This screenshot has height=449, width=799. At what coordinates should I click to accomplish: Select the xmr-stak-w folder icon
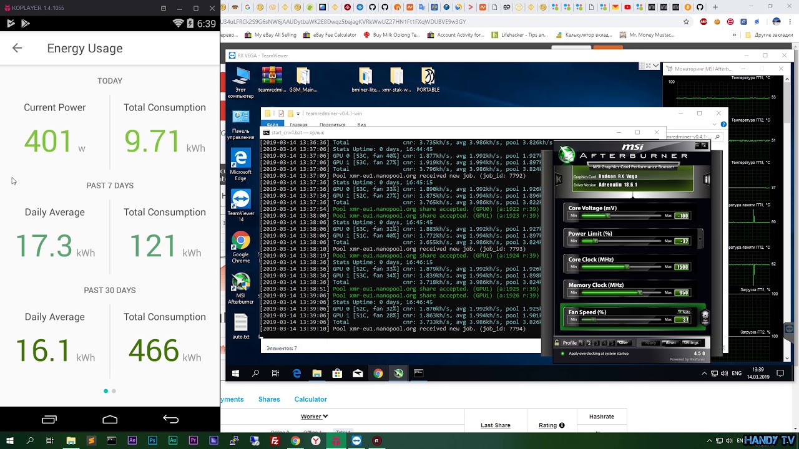[397, 80]
